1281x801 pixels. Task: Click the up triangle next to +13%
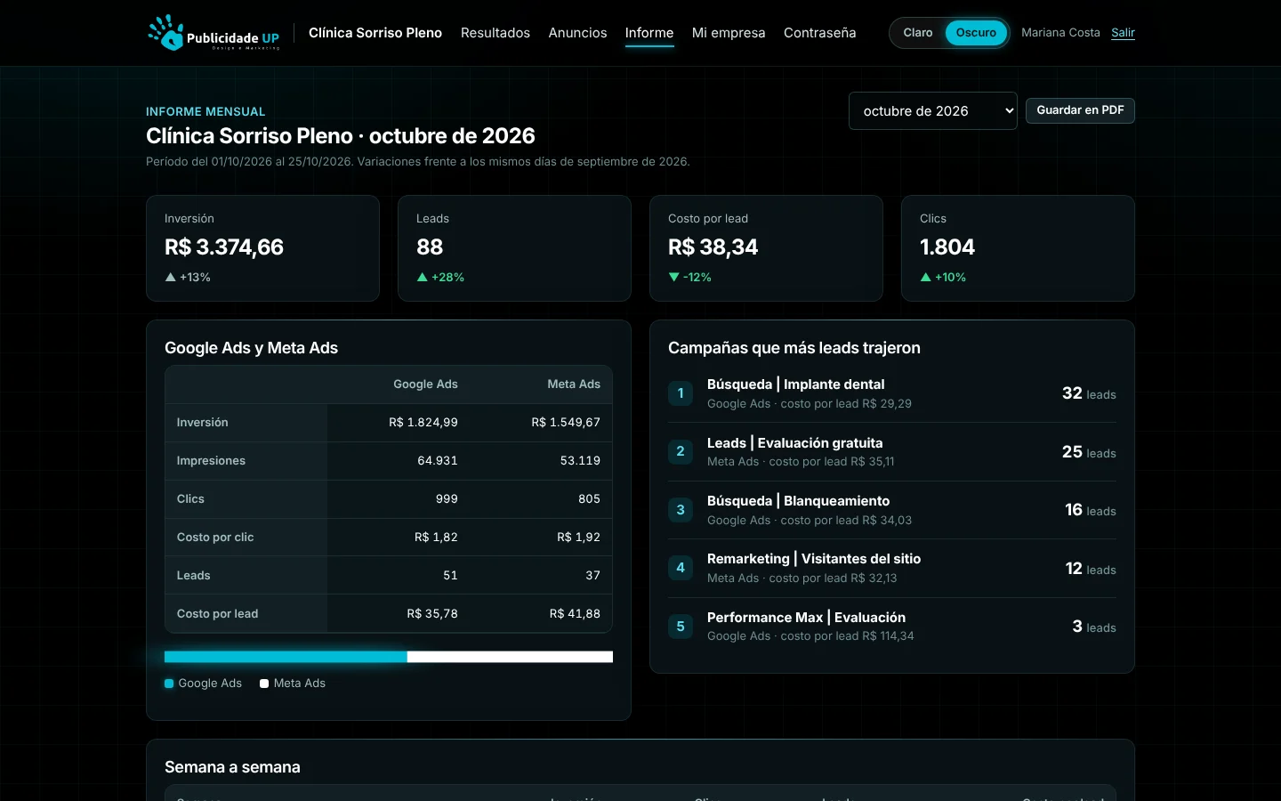170,278
